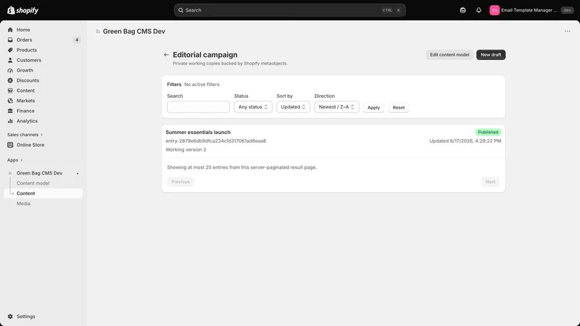
Task: Click the Orders inbox icon
Action: click(10, 40)
